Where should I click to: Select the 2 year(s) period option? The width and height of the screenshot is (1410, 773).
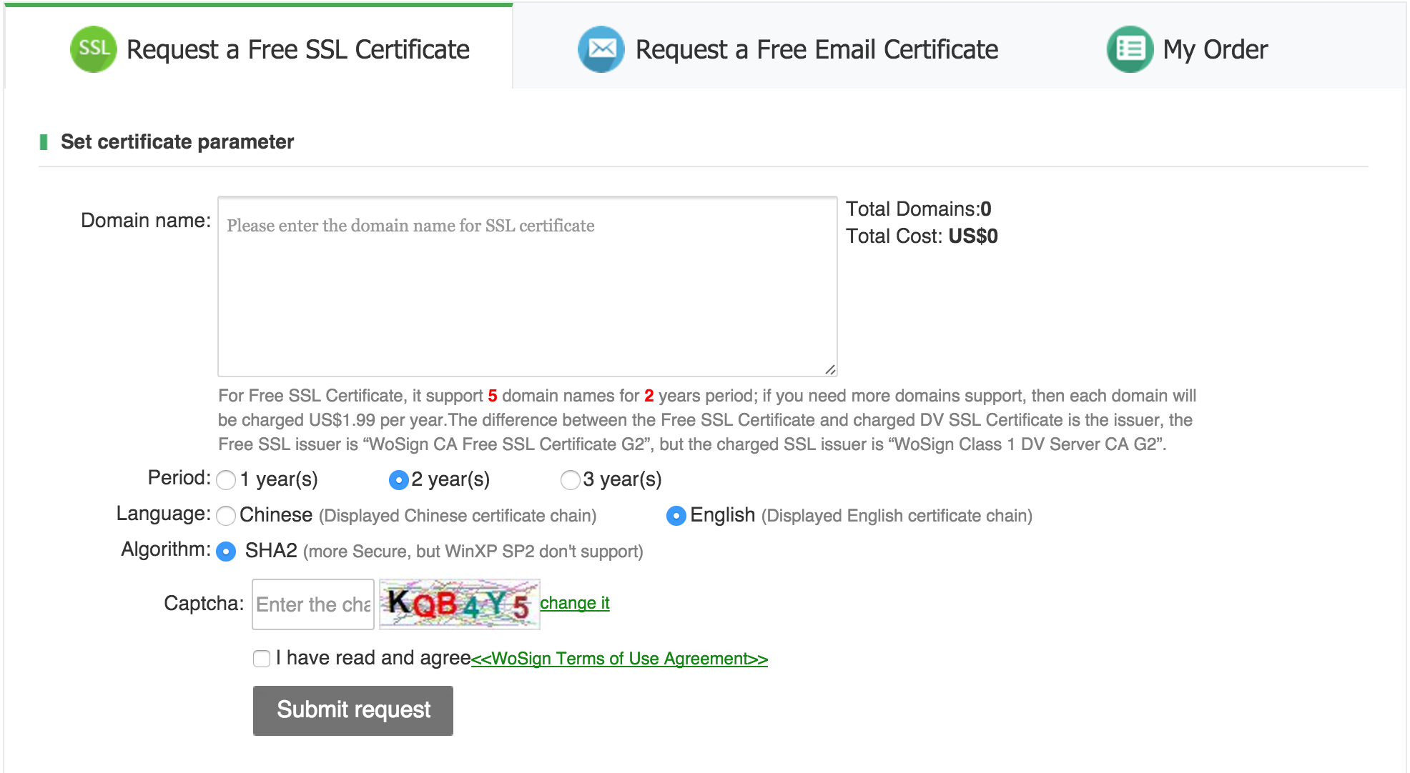pyautogui.click(x=398, y=480)
